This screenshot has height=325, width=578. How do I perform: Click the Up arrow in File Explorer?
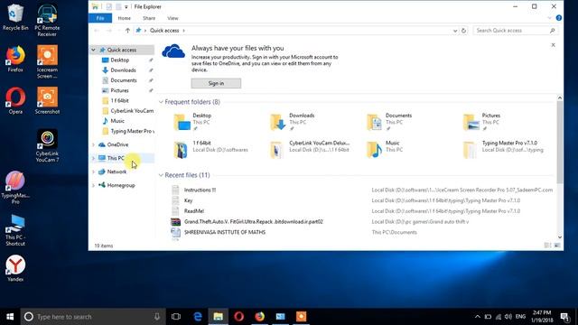(127, 31)
